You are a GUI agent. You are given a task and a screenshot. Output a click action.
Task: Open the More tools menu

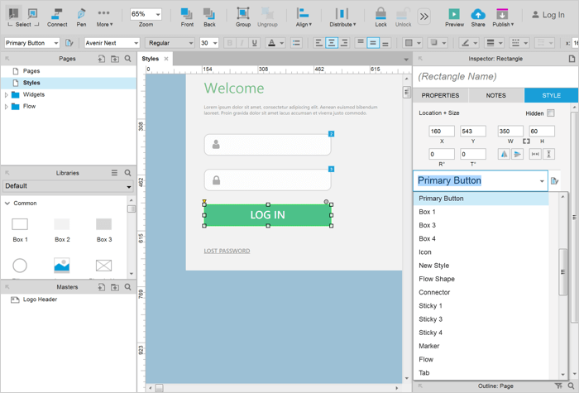pyautogui.click(x=104, y=17)
